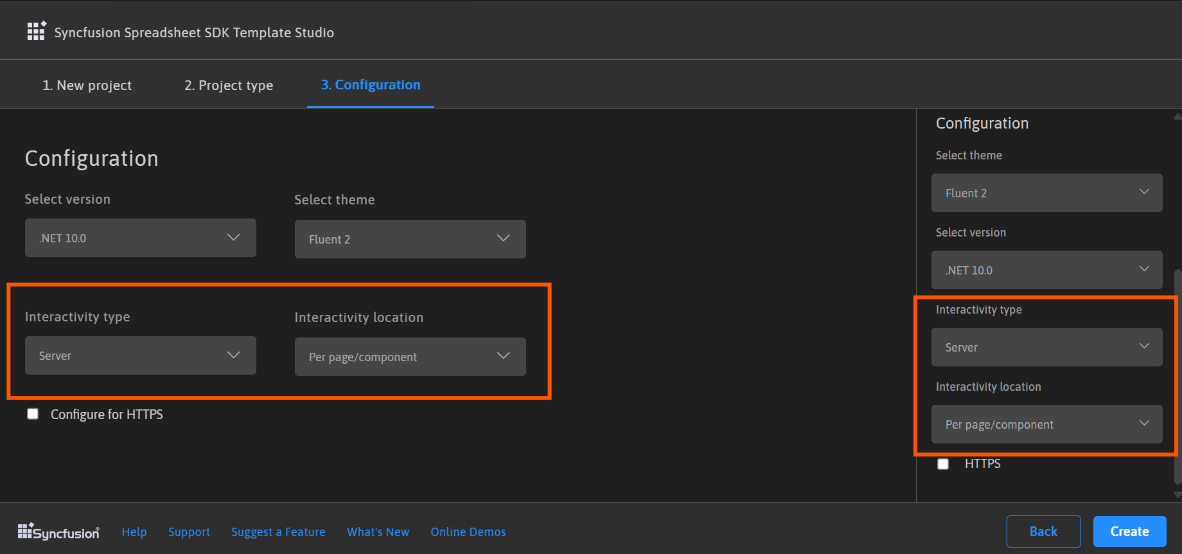Click the Syncfusion grid logo in the title bar
Image resolution: width=1182 pixels, height=554 pixels.
(37, 31)
